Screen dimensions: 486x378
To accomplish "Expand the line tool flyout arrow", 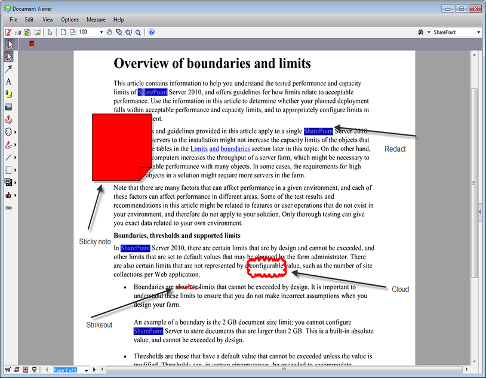I will [x=15, y=158].
